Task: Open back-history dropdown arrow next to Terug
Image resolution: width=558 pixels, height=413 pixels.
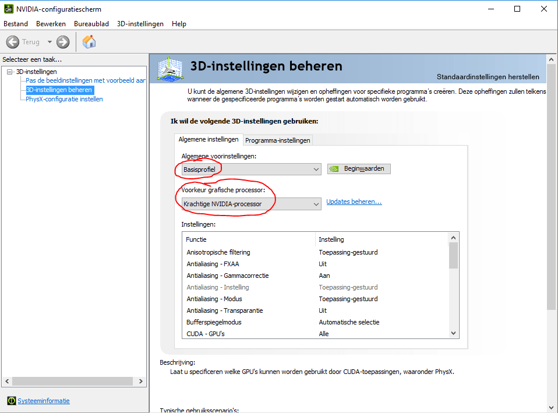Action: click(x=50, y=42)
